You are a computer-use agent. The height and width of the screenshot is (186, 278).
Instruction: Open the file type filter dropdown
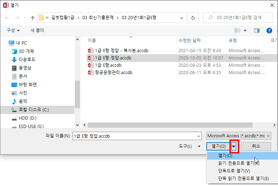coord(238,136)
